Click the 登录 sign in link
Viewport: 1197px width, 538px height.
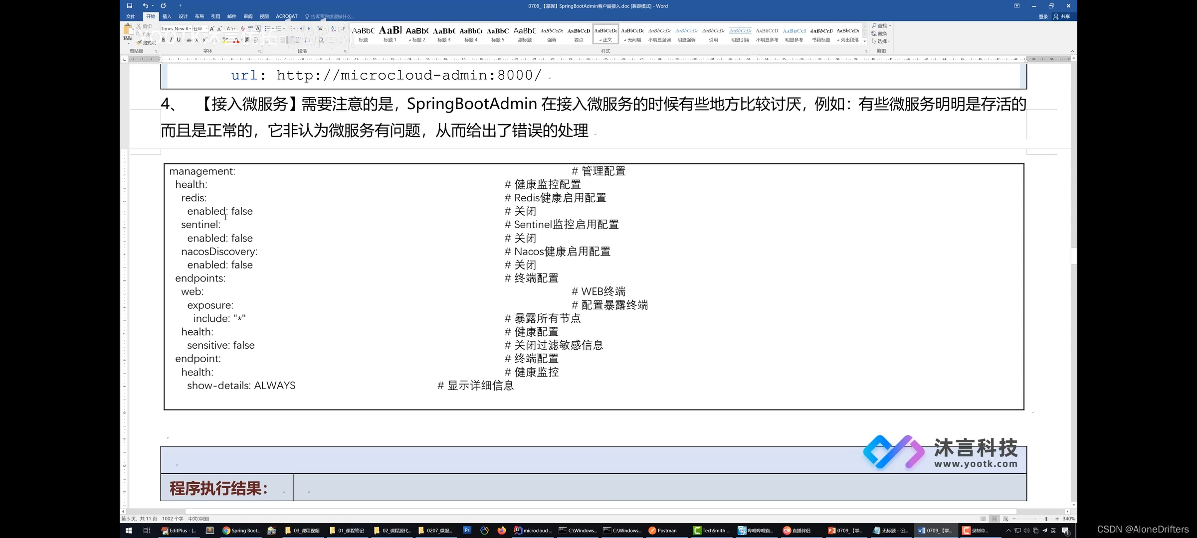click(x=1043, y=16)
